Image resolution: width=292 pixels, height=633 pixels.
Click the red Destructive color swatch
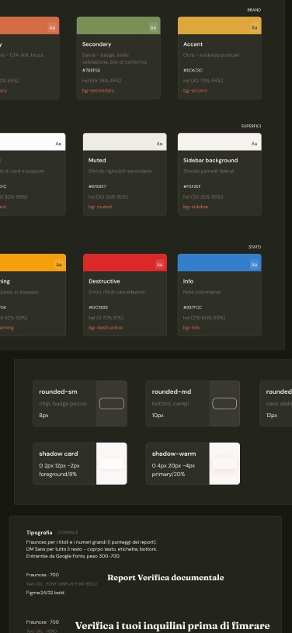[x=125, y=263]
